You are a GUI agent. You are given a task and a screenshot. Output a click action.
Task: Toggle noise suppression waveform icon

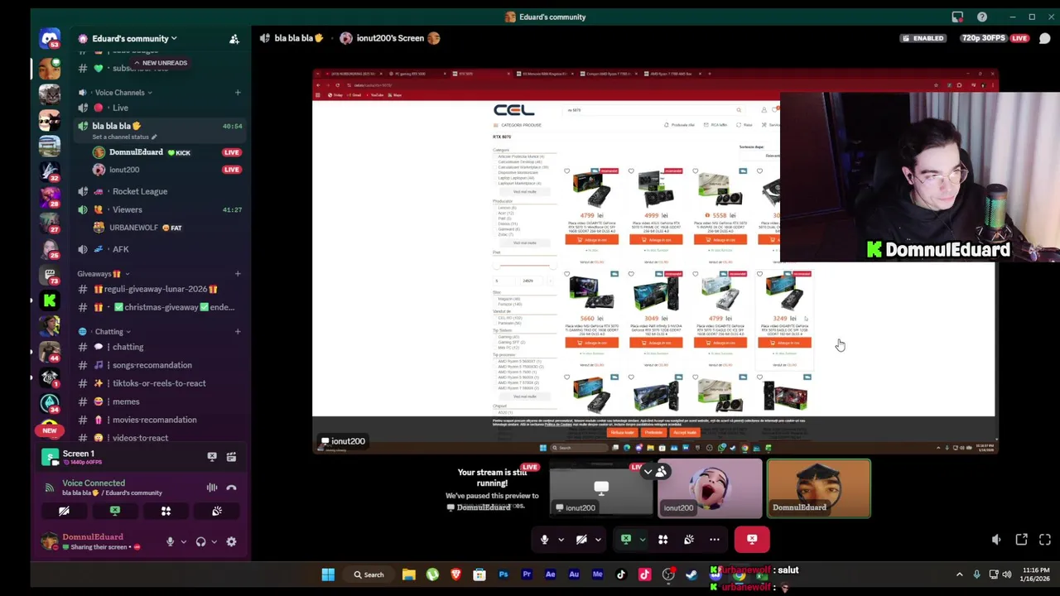click(x=212, y=488)
